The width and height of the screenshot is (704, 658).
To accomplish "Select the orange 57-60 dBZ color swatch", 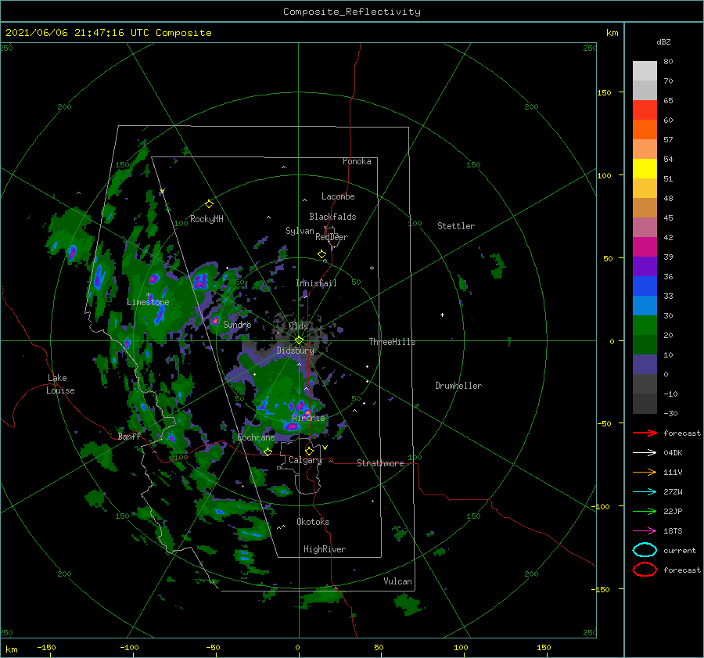I will pyautogui.click(x=645, y=130).
